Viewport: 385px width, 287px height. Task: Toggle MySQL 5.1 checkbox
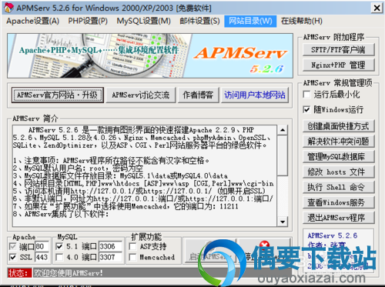59,246
